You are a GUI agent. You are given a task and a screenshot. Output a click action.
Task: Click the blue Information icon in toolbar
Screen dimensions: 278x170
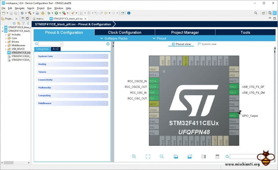(x=129, y=13)
